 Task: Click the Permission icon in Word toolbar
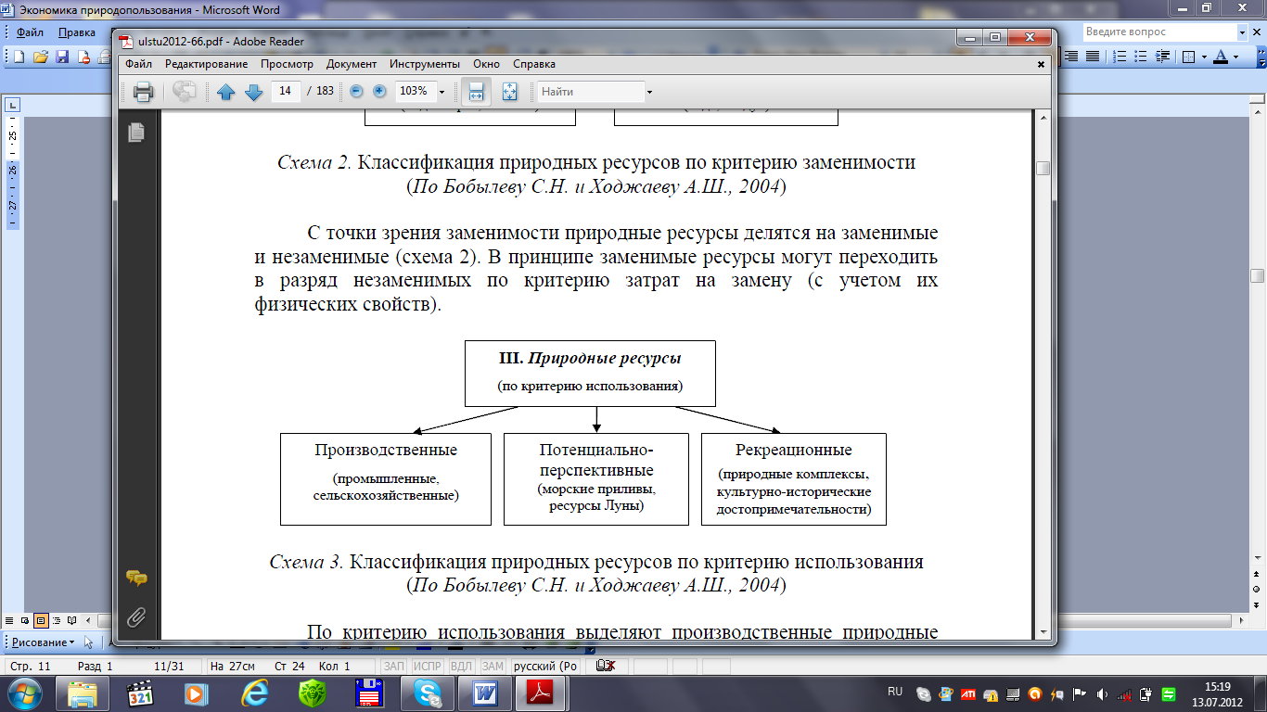83,57
